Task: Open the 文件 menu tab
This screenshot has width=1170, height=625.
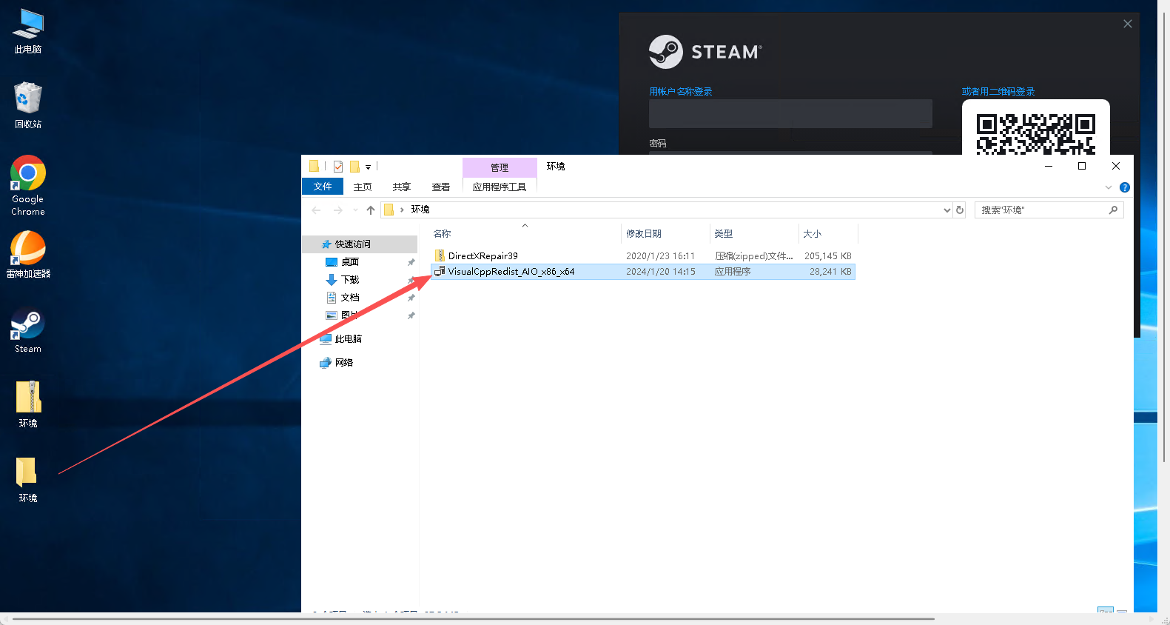Action: click(x=323, y=187)
